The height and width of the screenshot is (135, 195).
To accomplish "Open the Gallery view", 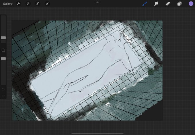I will coord(8,4).
